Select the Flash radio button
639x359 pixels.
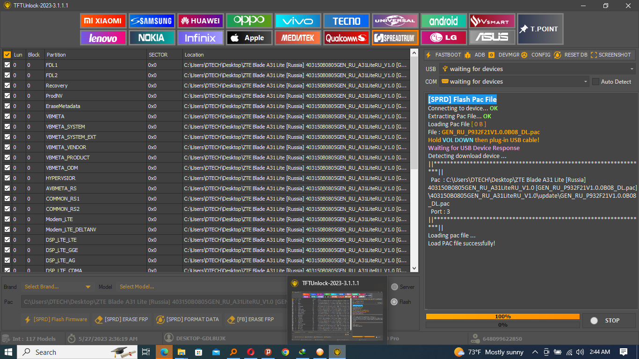click(395, 302)
